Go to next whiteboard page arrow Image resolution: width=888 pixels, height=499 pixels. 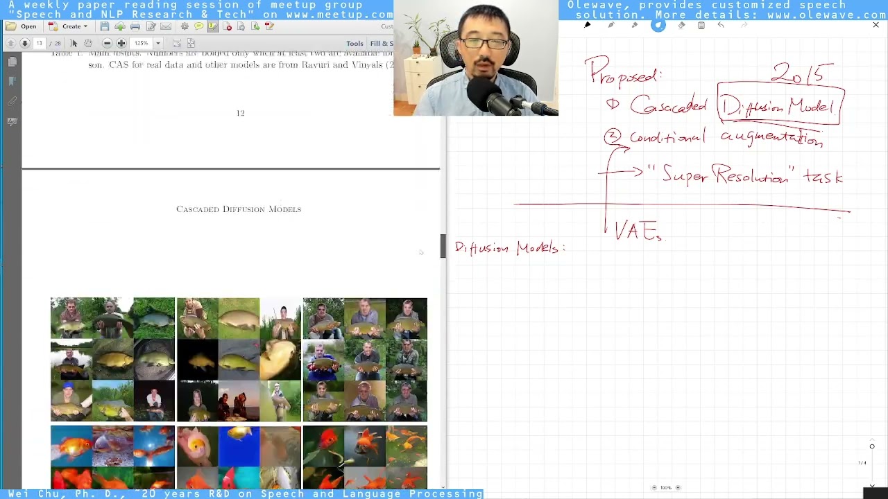pos(872,485)
